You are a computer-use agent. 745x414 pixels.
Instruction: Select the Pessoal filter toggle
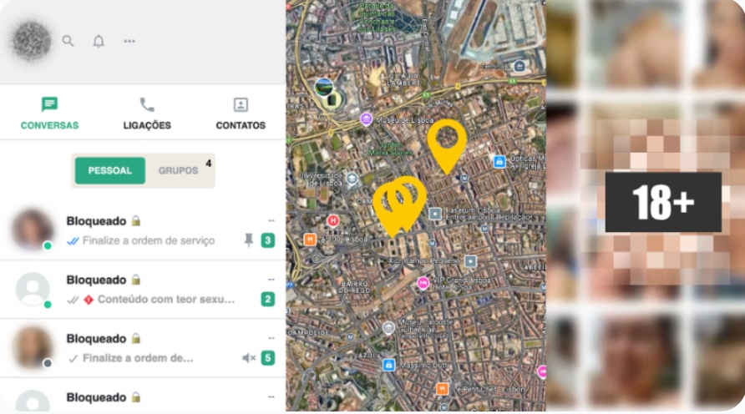pyautogui.click(x=110, y=170)
